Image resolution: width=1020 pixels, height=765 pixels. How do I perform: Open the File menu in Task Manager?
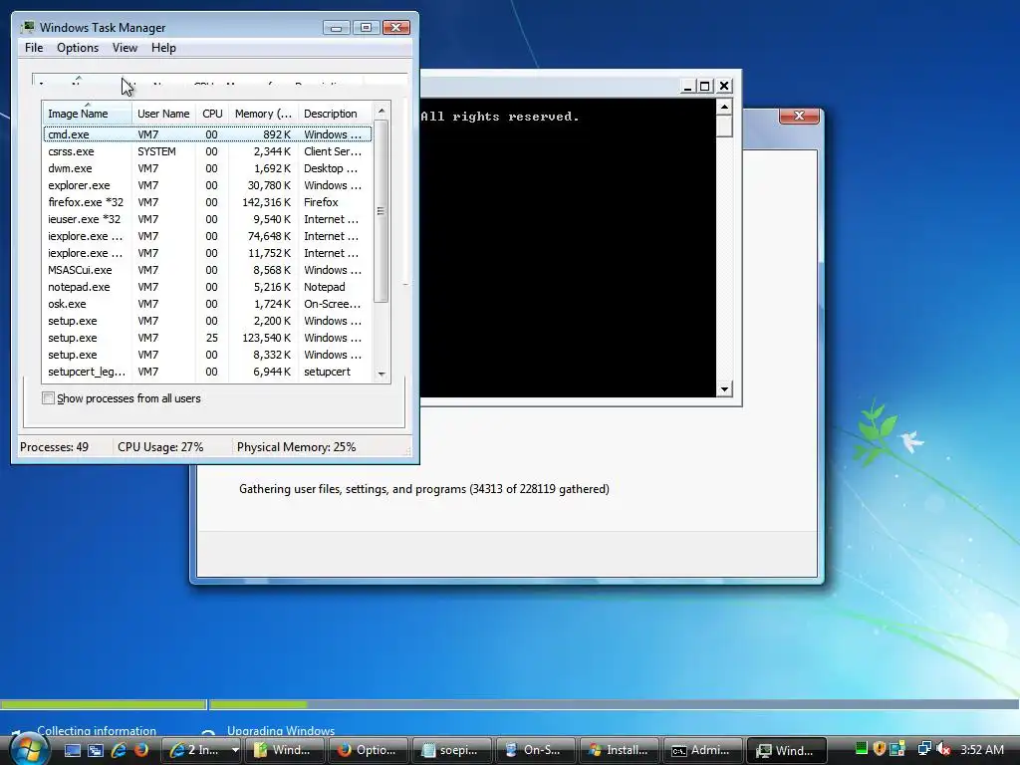(34, 48)
